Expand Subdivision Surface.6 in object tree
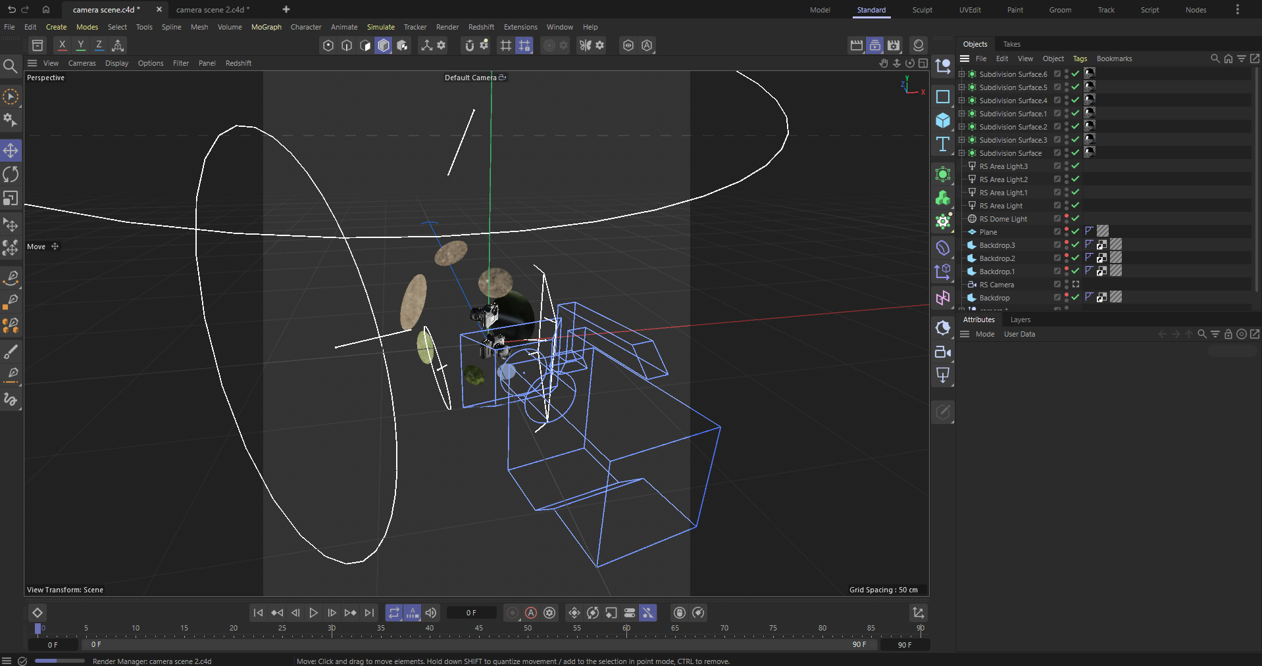 point(961,74)
